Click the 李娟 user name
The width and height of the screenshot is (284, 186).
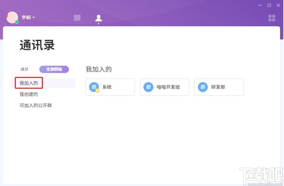tap(26, 17)
